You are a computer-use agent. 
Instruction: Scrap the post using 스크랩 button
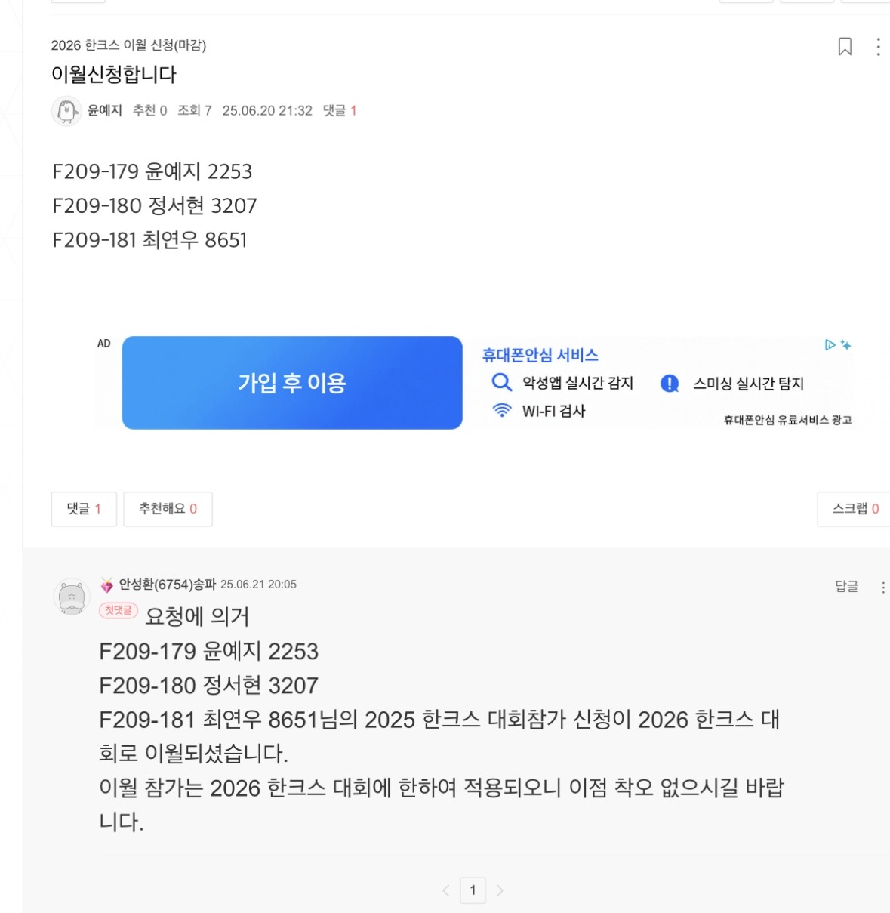[855, 509]
